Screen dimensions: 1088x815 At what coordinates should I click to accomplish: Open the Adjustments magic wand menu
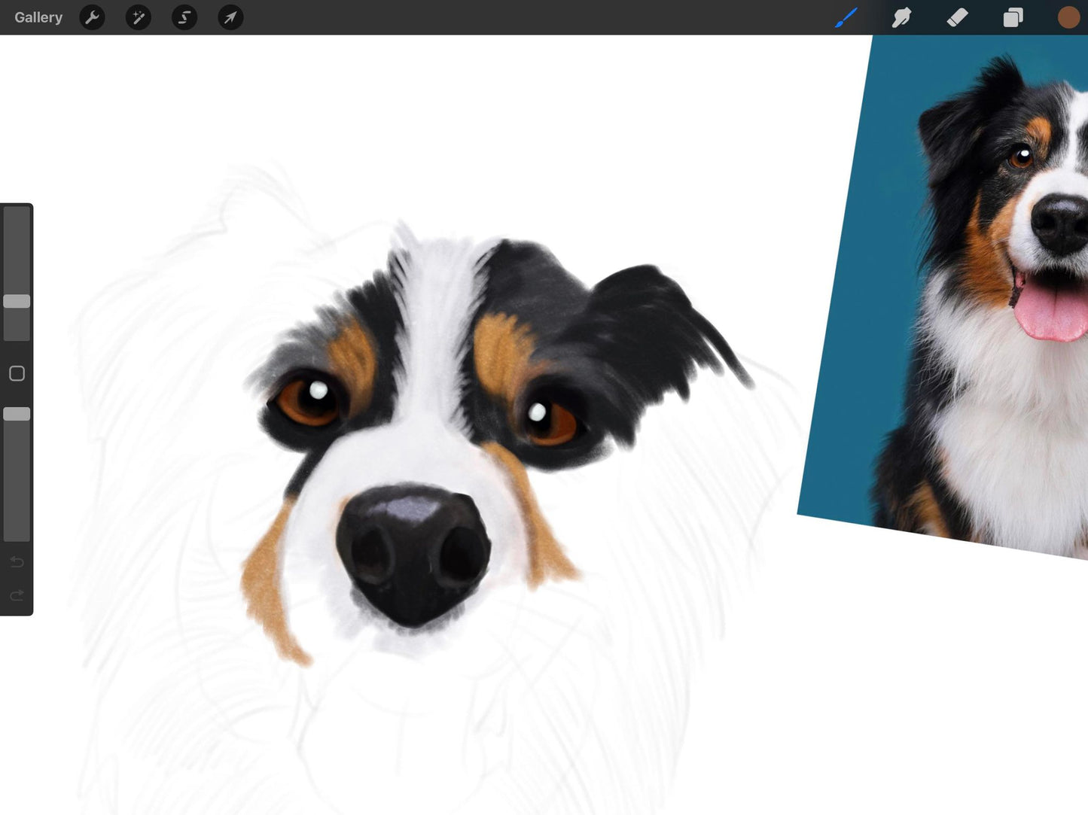coord(139,17)
